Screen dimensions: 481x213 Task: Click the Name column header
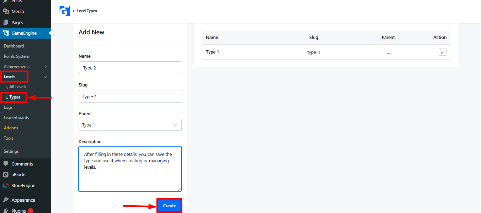(x=212, y=37)
